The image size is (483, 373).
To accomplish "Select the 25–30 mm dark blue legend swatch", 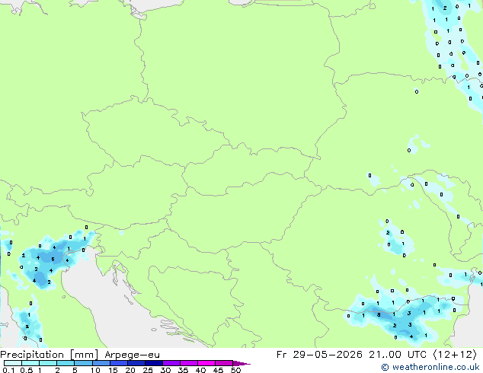I will [154, 363].
